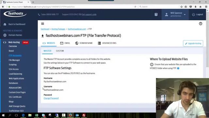Image resolution: width=209 pixels, height=118 pixels.
Task: Click the browser back arrow
Action: (3, 7)
